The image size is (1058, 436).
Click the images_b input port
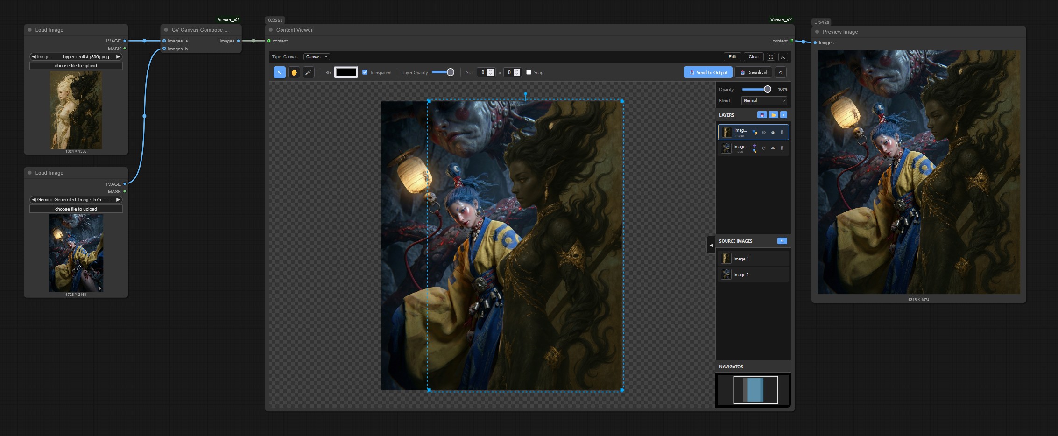164,49
